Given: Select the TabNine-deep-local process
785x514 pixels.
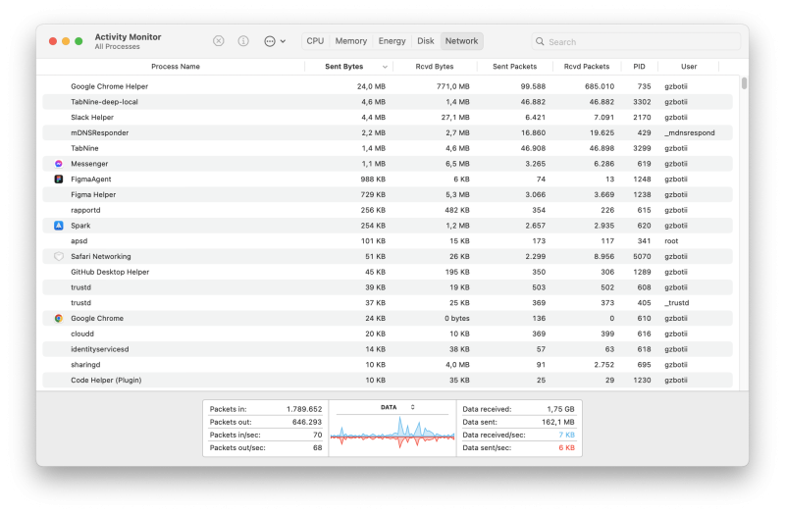Looking at the screenshot, I should coord(104,102).
